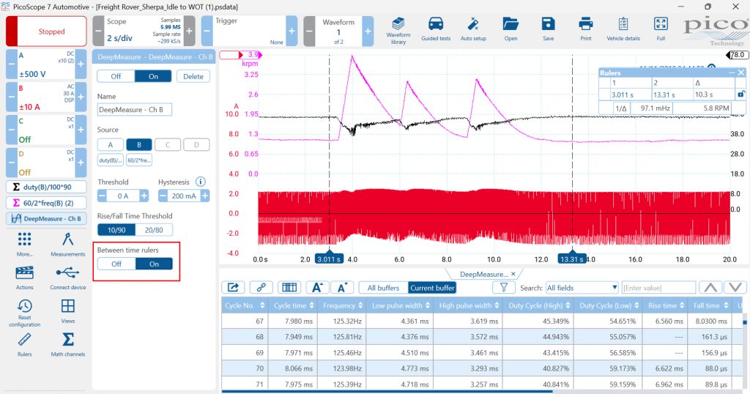750x394 pixels.
Task: Click the search value input field
Action: [658, 288]
